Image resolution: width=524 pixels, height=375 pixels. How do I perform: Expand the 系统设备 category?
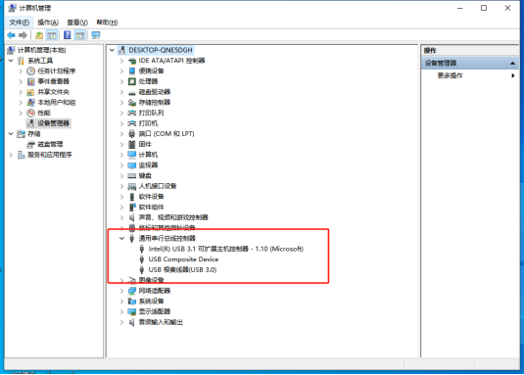(121, 302)
